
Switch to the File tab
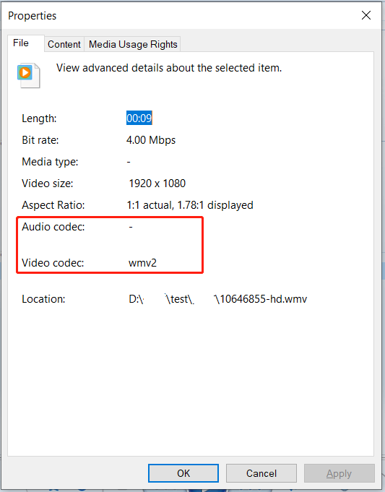(26, 43)
